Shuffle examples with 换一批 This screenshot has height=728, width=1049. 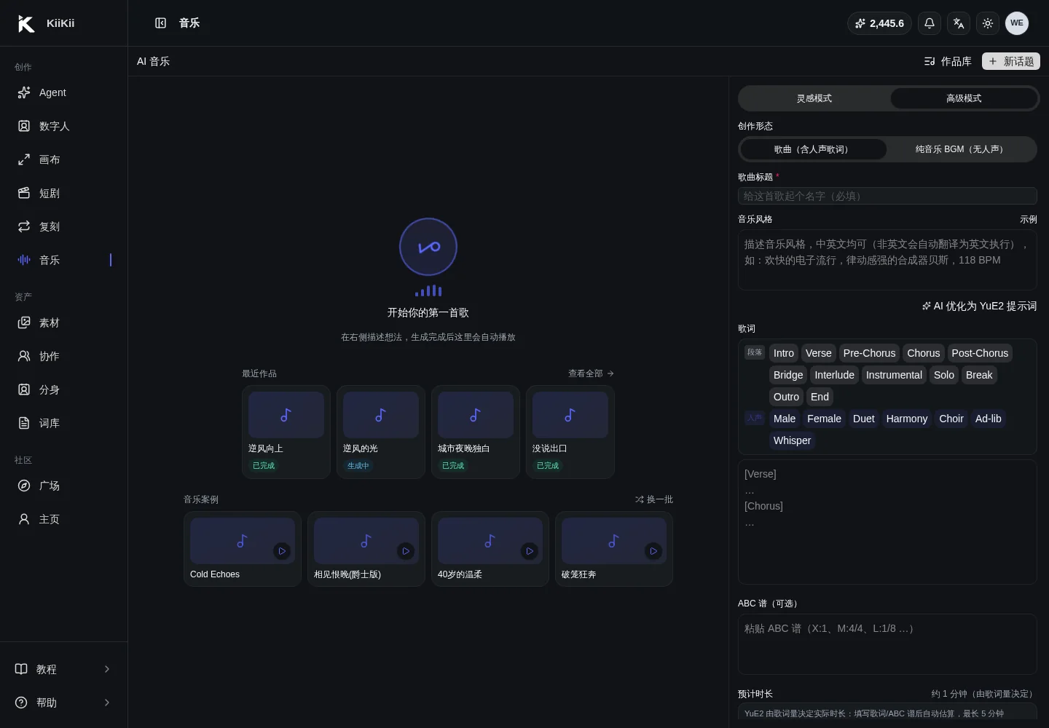coord(653,499)
